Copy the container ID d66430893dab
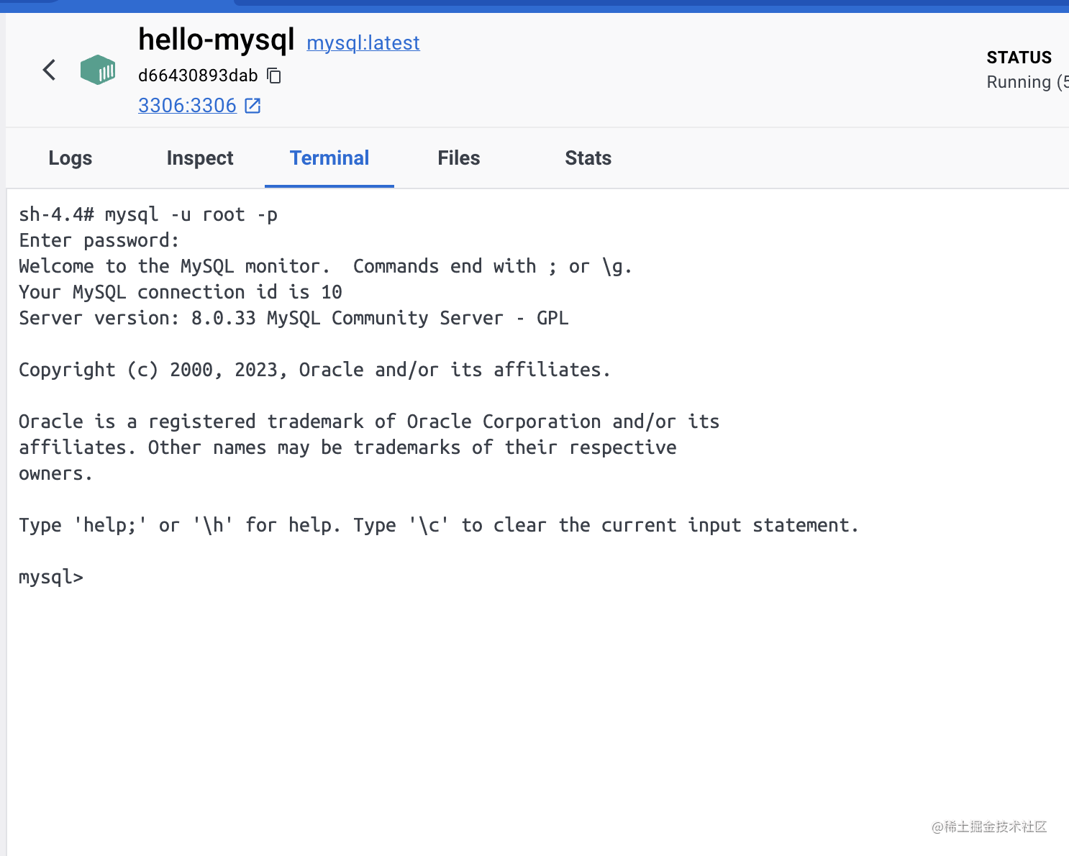The height and width of the screenshot is (856, 1069). point(274,76)
